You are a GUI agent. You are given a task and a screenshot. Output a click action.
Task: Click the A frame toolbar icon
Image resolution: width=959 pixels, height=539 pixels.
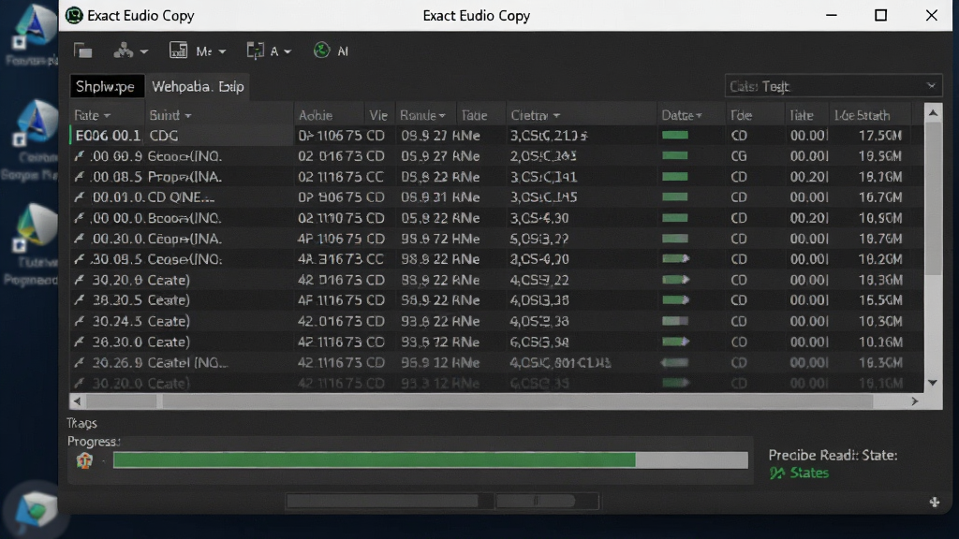click(255, 51)
